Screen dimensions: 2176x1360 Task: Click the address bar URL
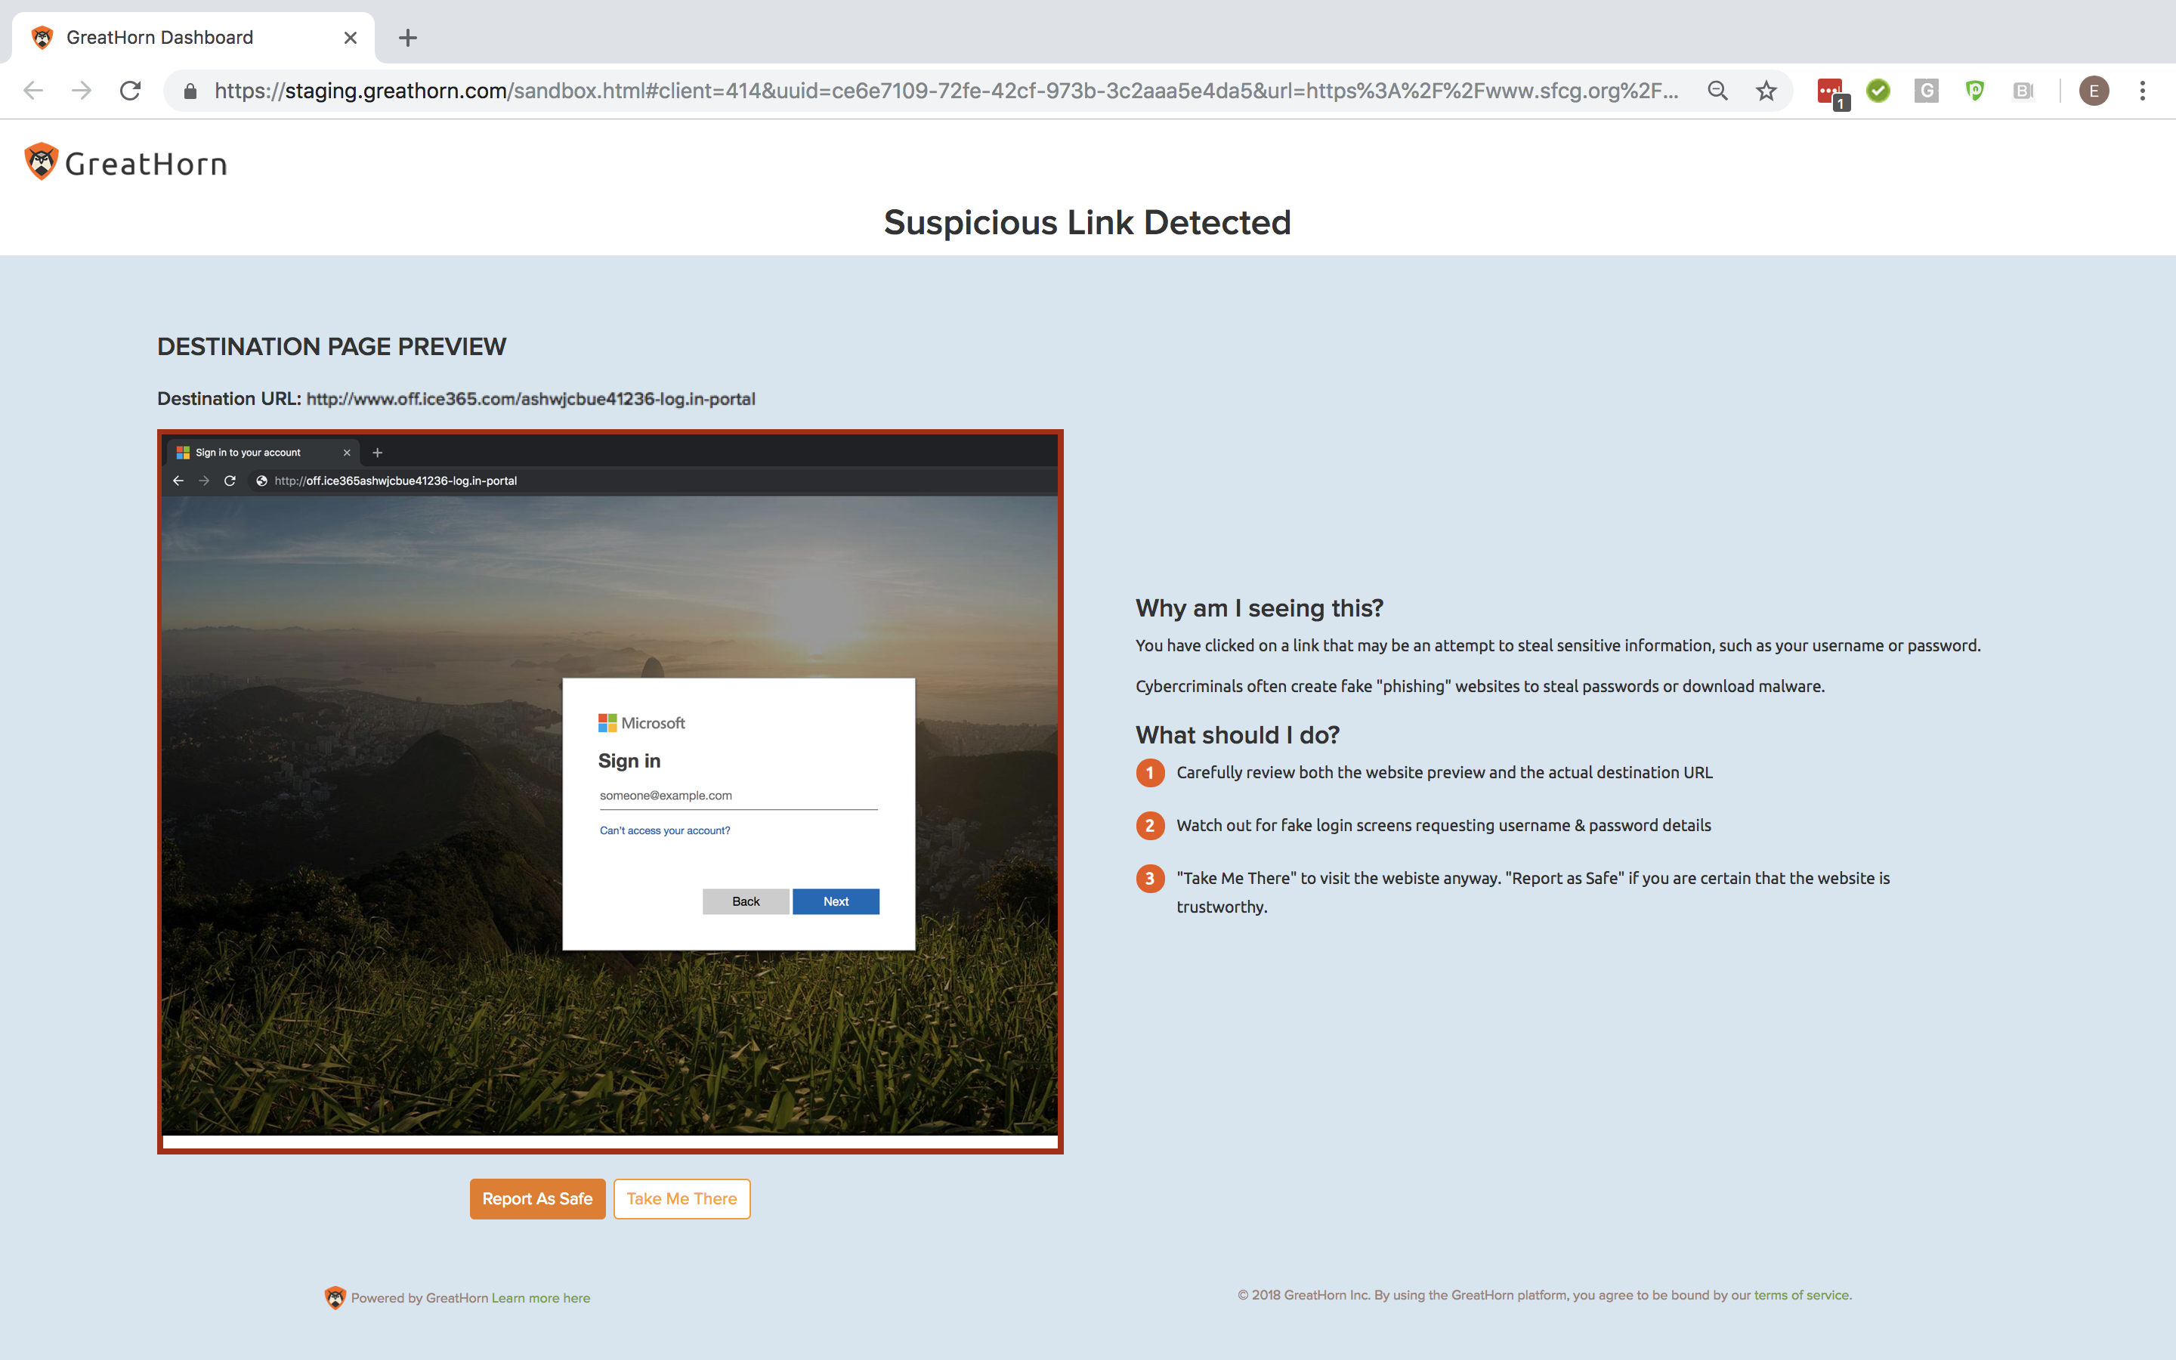click(x=946, y=91)
